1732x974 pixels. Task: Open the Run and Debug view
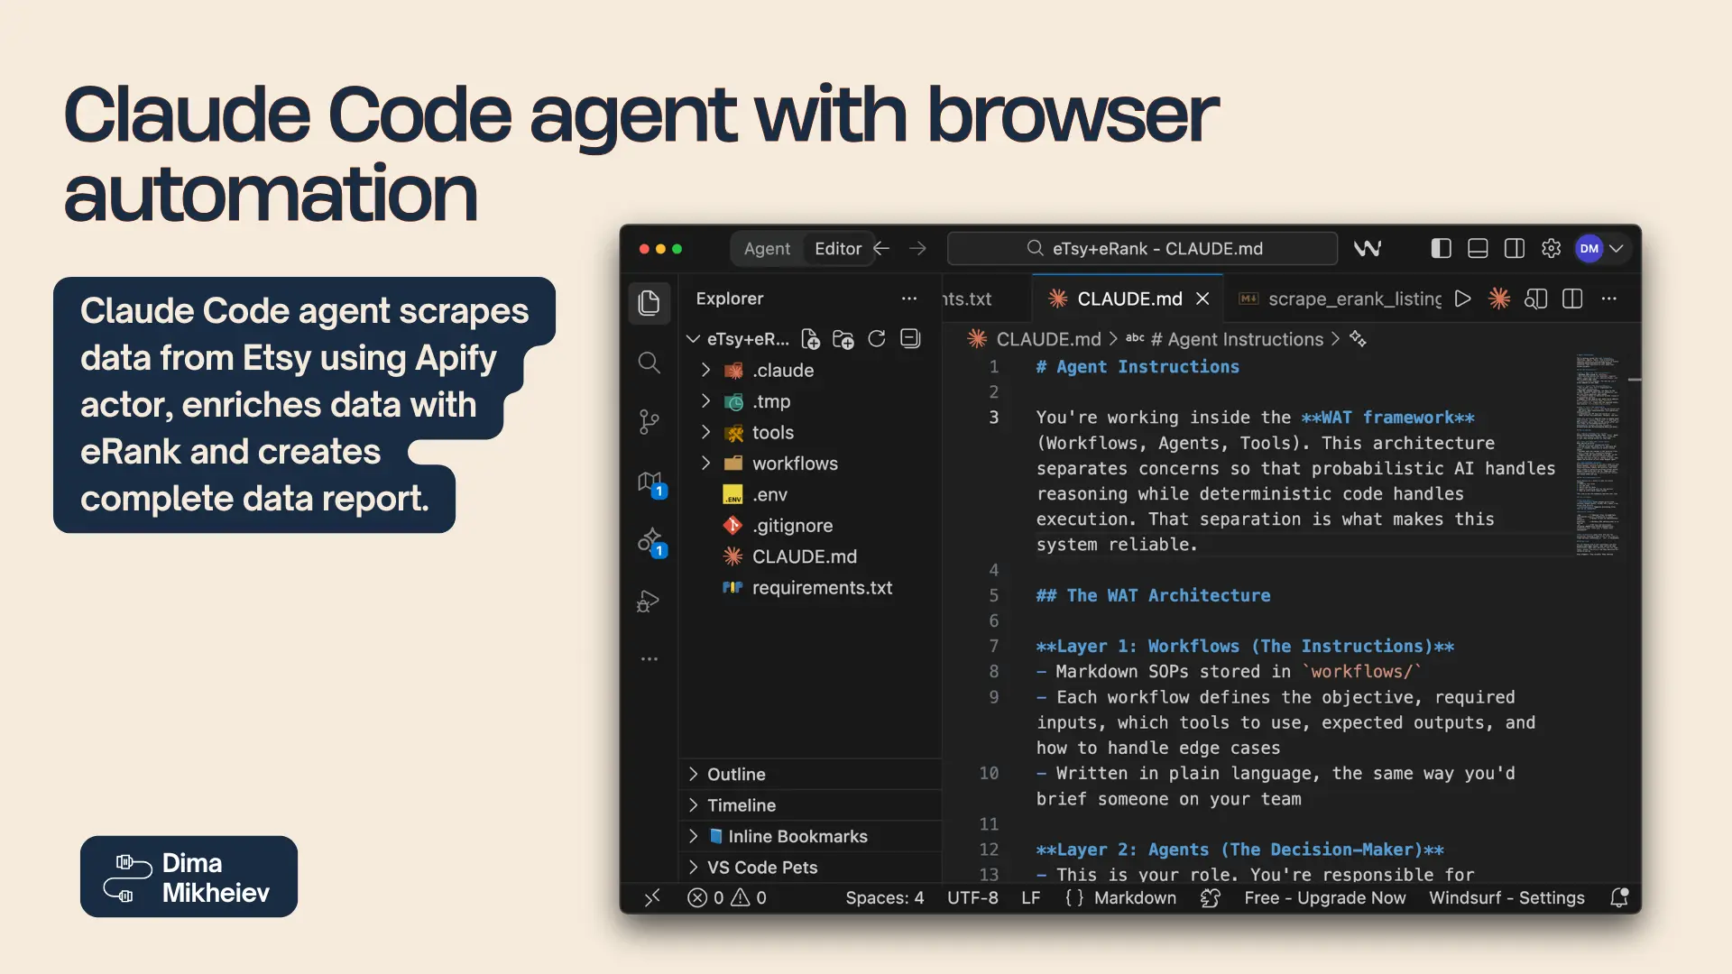tap(649, 602)
